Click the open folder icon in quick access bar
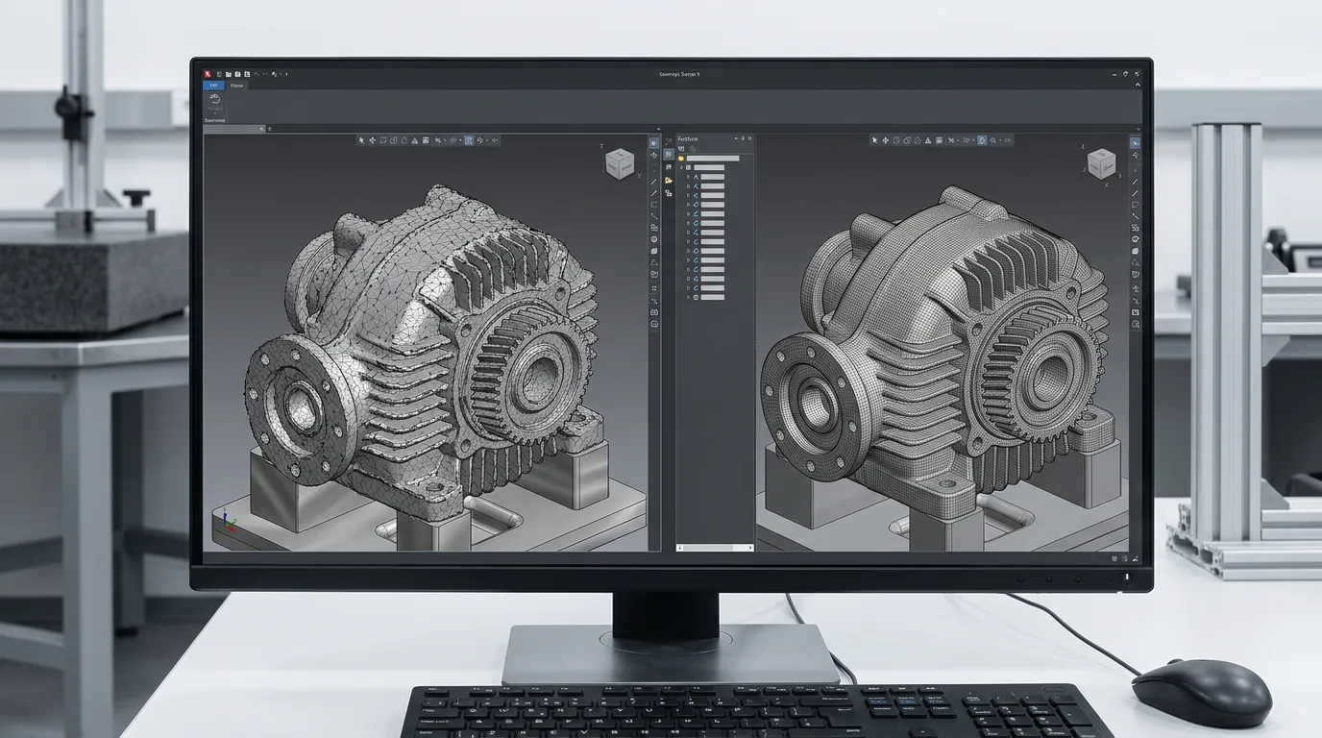This screenshot has width=1322, height=738. (x=229, y=74)
